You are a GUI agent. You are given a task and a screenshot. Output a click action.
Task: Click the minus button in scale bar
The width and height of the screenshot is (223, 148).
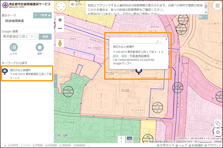[x=88, y=146]
